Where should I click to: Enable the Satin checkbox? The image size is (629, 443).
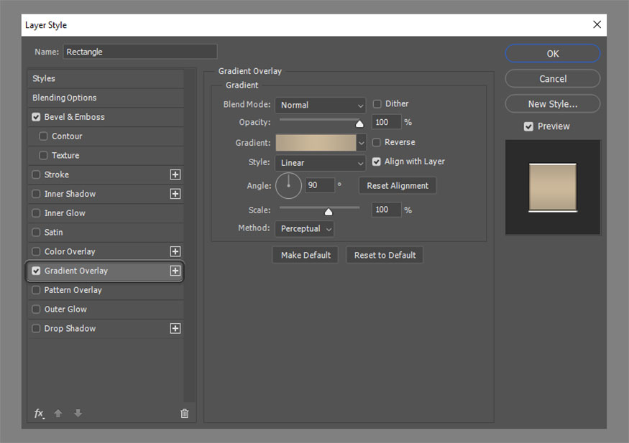point(36,233)
